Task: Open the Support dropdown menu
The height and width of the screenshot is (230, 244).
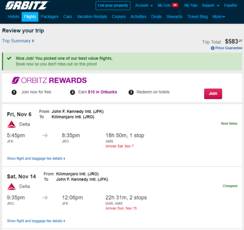Action: click(211, 5)
